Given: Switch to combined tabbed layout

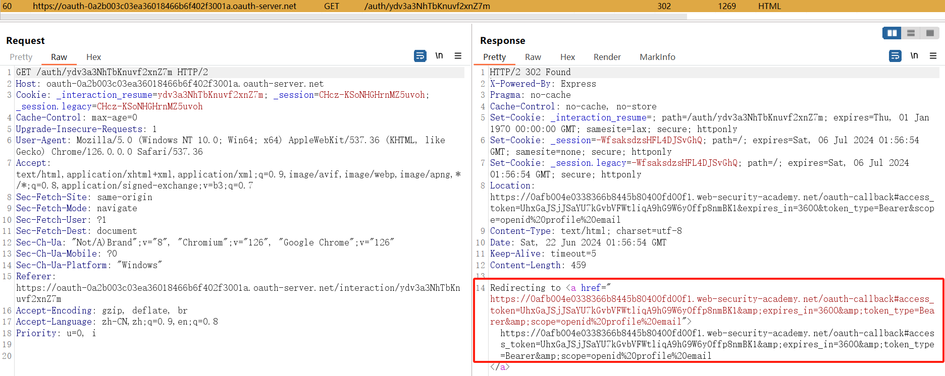Looking at the screenshot, I should pyautogui.click(x=930, y=33).
